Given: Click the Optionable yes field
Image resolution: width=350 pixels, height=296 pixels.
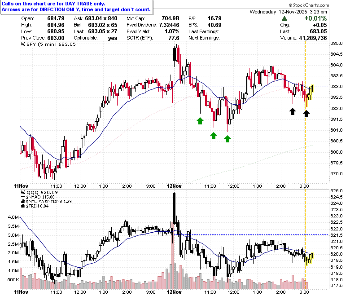Looking at the screenshot, I should [x=96, y=38].
